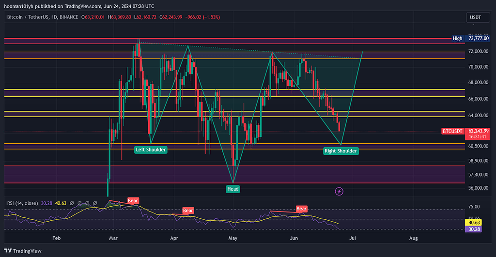Viewport: 496px width, 257px height.
Task: Select the Head pattern label
Action: (x=233, y=189)
